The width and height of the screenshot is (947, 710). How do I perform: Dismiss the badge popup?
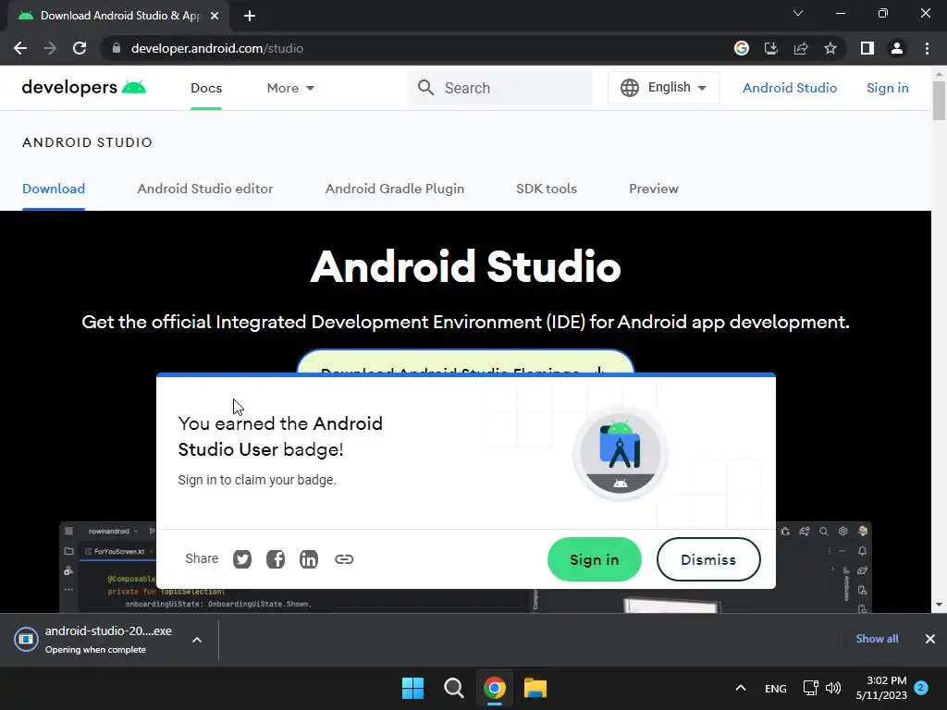pos(708,559)
